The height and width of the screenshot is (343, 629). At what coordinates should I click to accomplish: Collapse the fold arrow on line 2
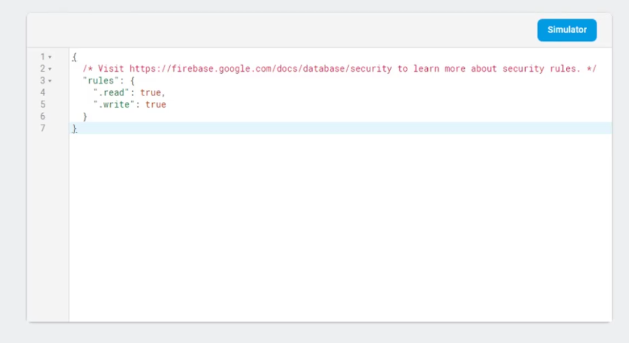point(50,69)
